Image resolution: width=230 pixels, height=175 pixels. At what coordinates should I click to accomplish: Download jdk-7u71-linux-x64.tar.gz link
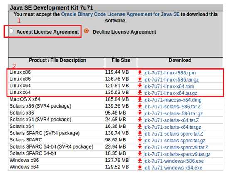170,93
